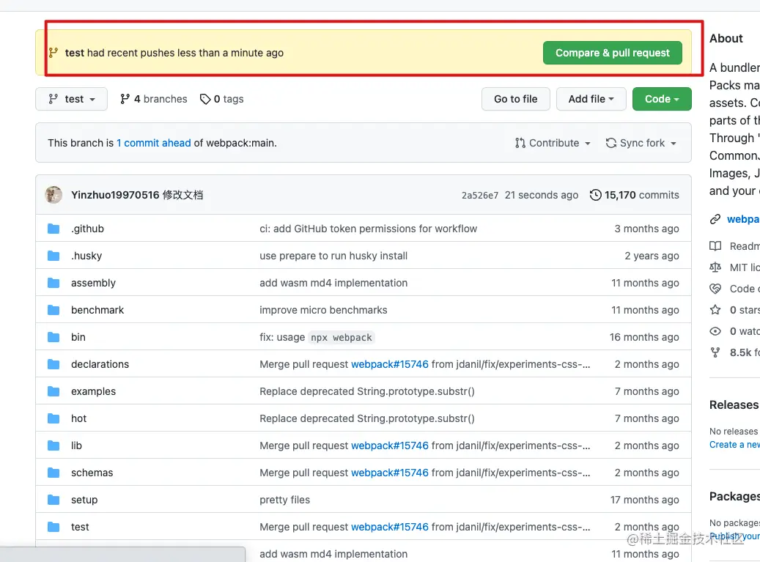This screenshot has height=562, width=760.
Task: Open commit 'ci: add GitHub token permissions for workflow'
Action: click(369, 229)
